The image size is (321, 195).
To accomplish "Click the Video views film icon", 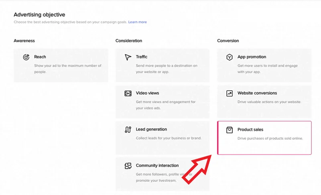I will 128,93.
